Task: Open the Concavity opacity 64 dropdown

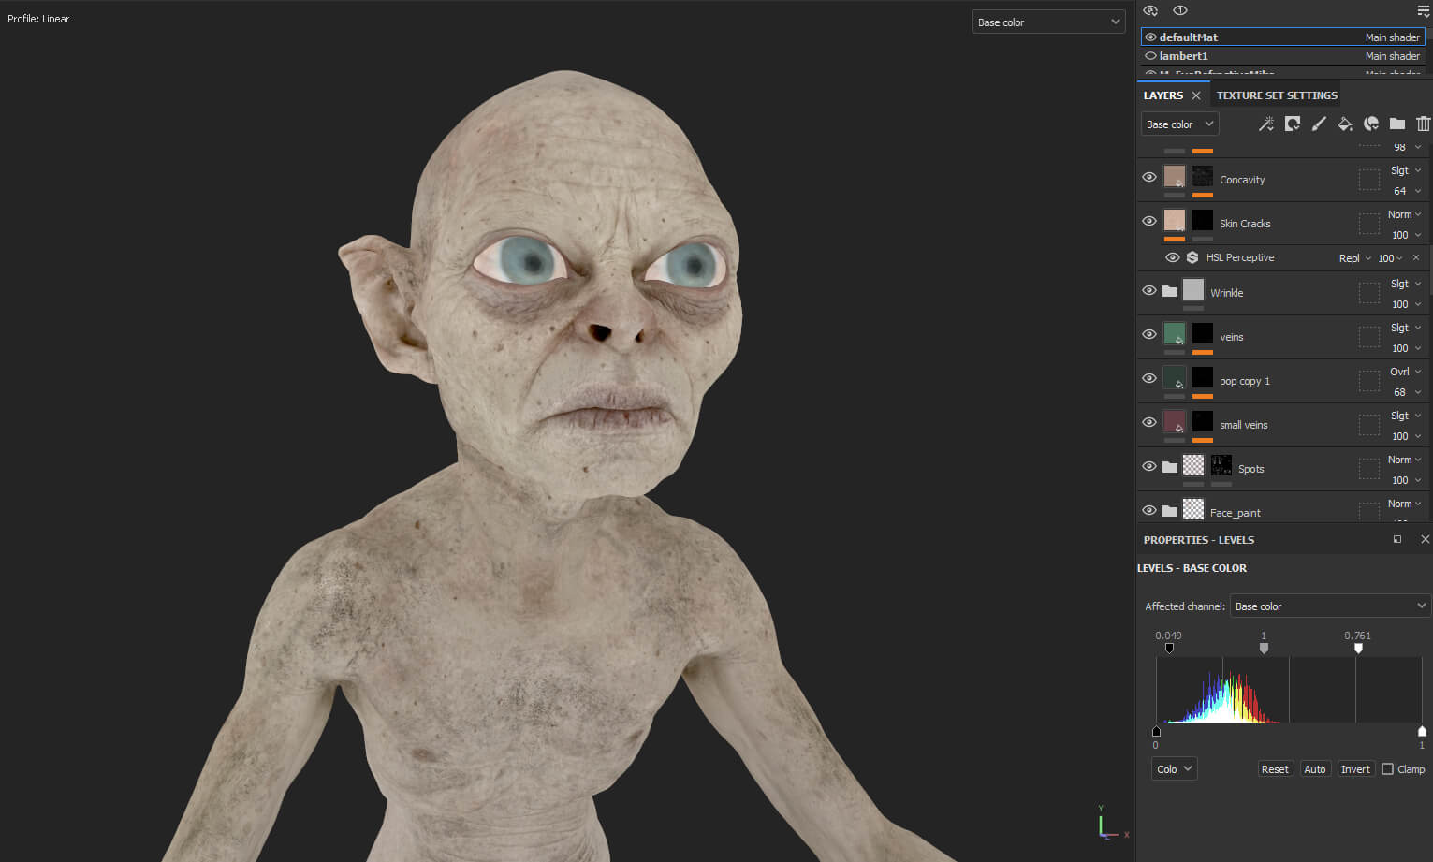Action: [x=1407, y=191]
